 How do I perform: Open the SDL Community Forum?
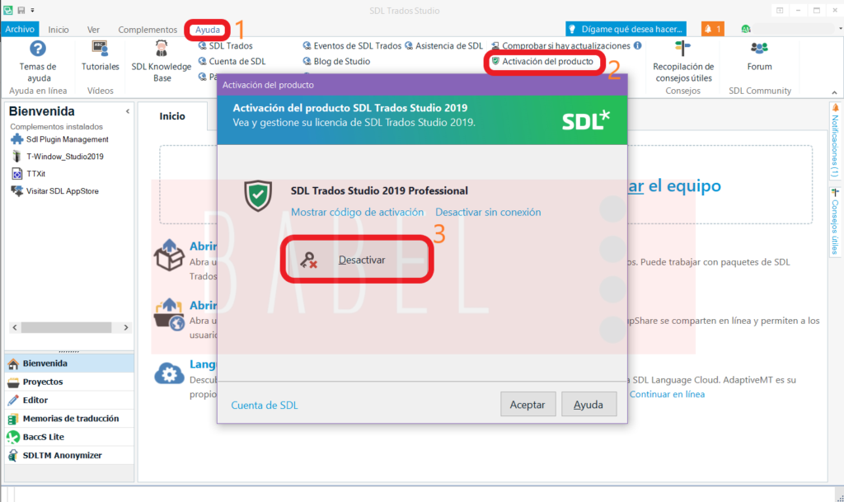(x=759, y=56)
